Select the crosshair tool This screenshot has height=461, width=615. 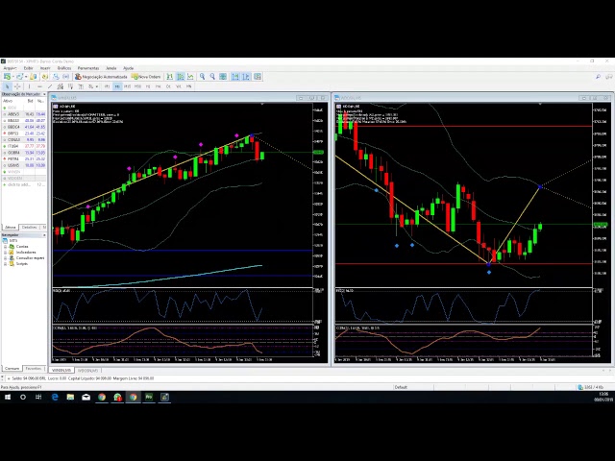17,86
